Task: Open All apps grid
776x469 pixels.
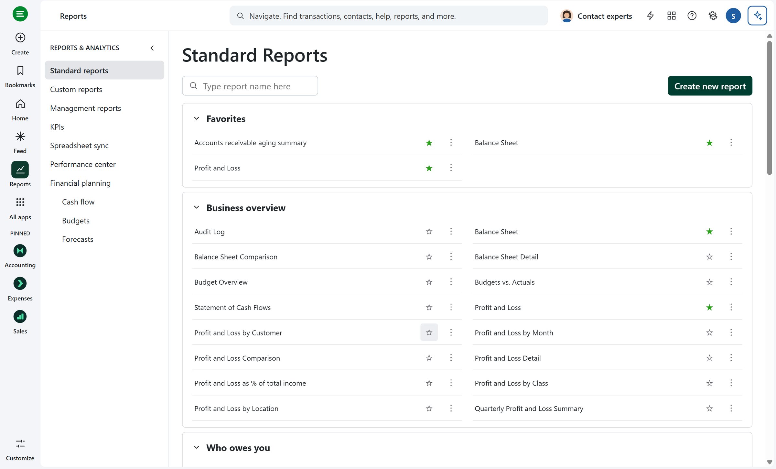Action: [x=20, y=202]
